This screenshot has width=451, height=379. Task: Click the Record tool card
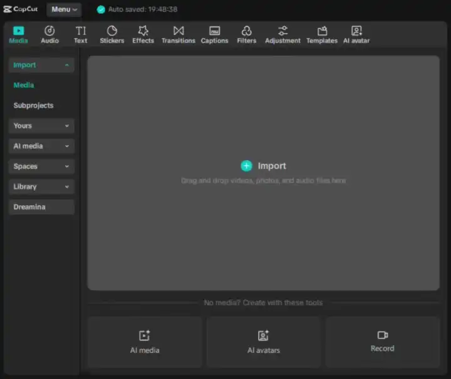(382, 342)
